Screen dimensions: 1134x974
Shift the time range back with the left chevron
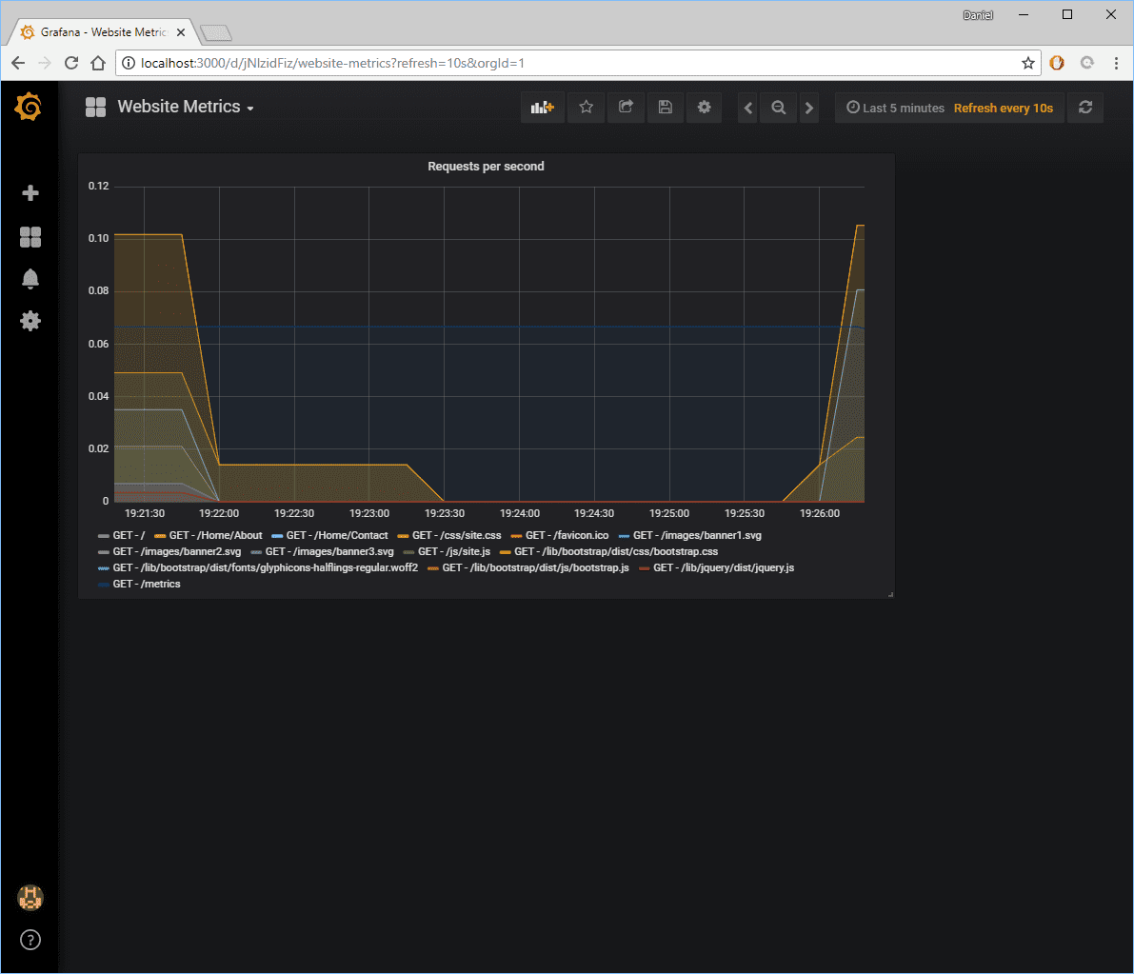pyautogui.click(x=746, y=108)
